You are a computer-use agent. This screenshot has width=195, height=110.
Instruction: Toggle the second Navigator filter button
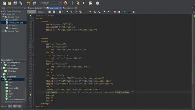tap(15, 106)
